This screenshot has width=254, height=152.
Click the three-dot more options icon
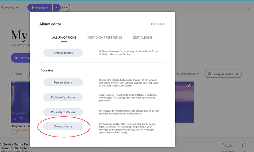(x=66, y=7)
